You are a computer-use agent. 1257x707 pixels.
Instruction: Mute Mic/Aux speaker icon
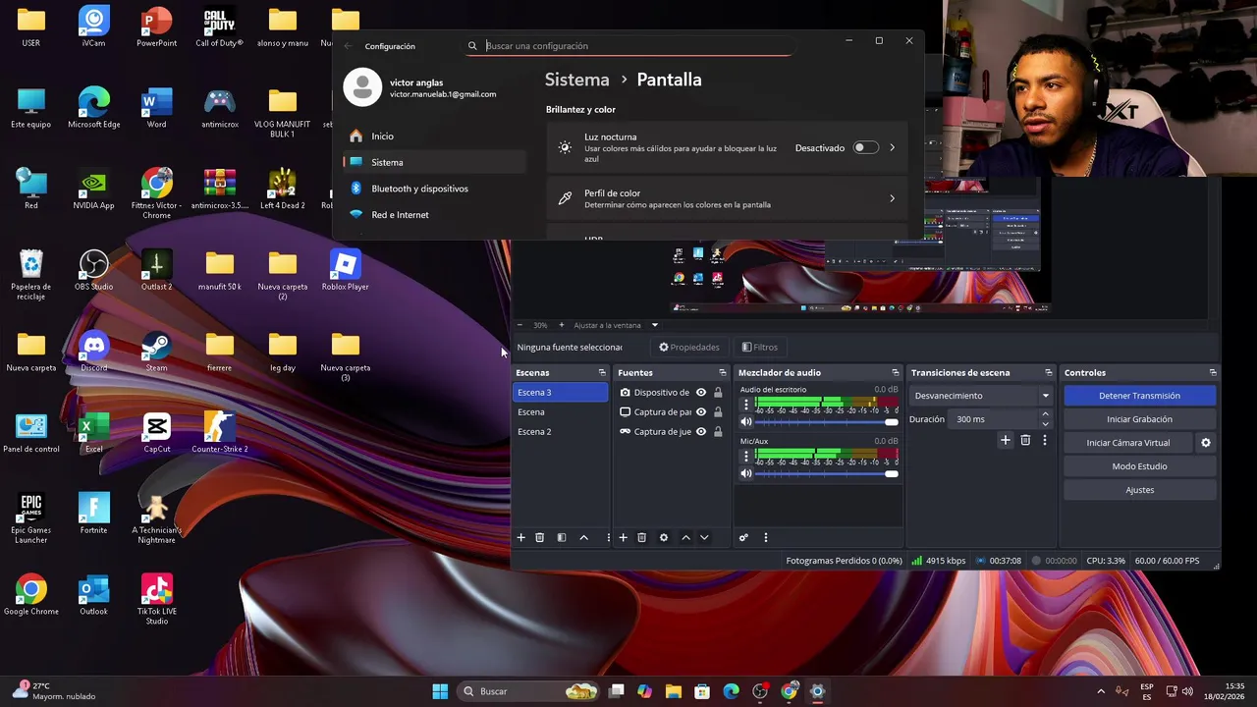tap(746, 473)
